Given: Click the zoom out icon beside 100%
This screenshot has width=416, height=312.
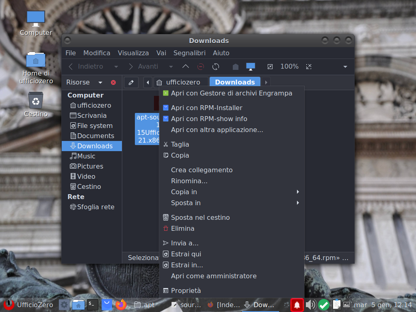Looking at the screenshot, I should point(270,67).
